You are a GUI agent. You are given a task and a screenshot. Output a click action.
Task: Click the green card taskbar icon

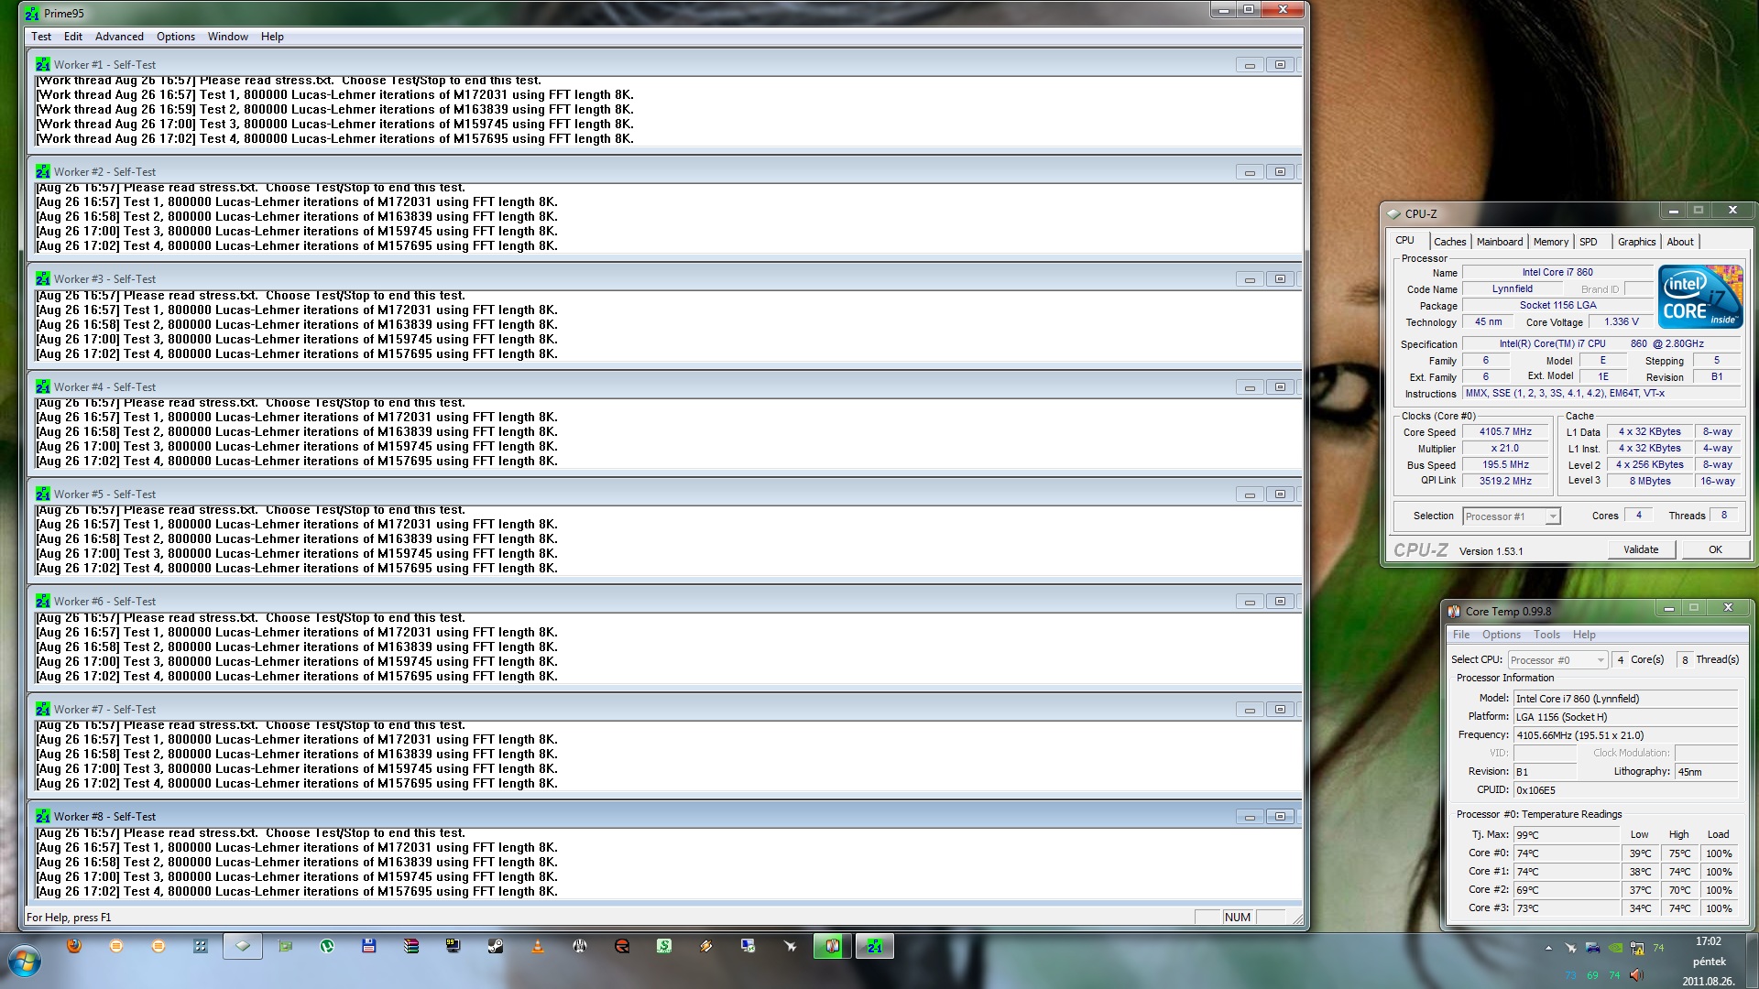pyautogui.click(x=285, y=946)
